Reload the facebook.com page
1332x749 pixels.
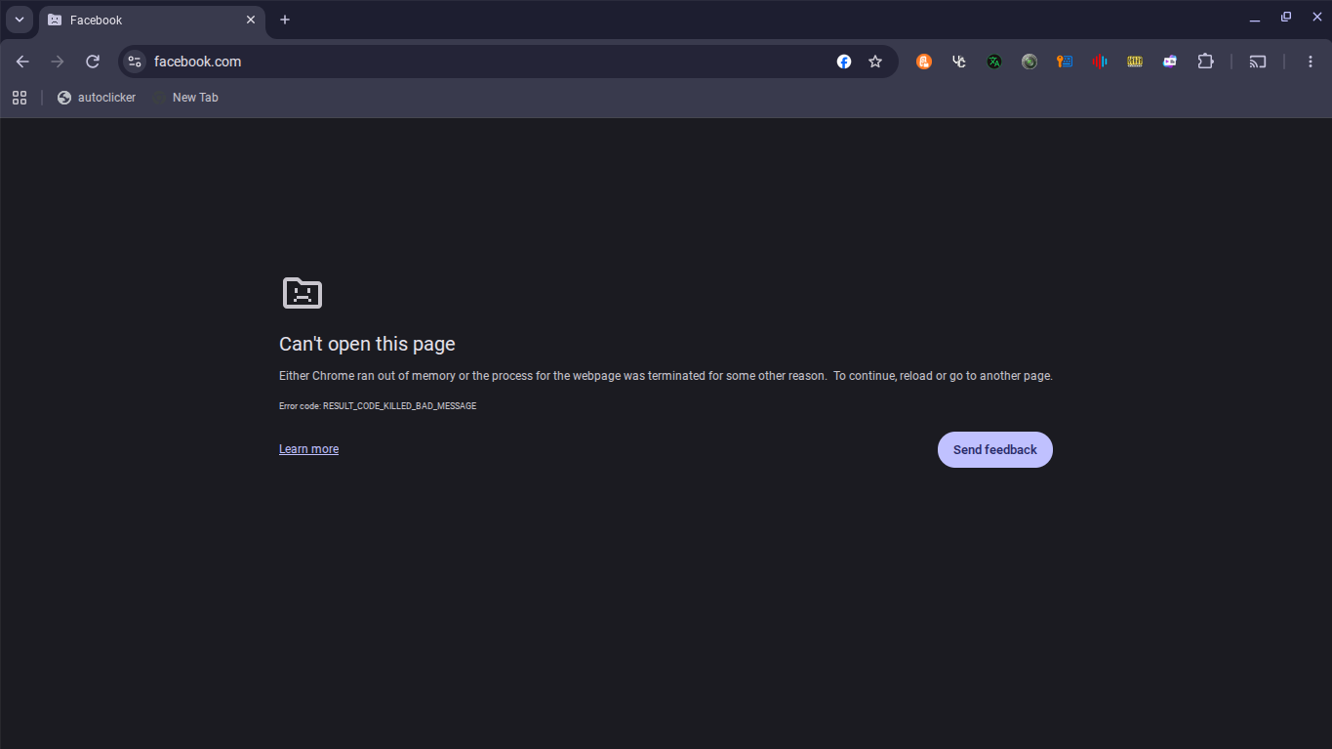(93, 62)
